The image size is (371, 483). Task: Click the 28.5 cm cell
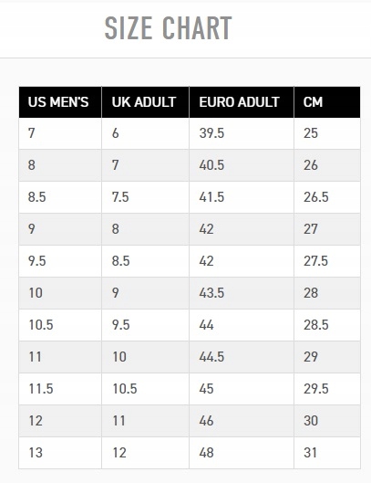tap(327, 325)
